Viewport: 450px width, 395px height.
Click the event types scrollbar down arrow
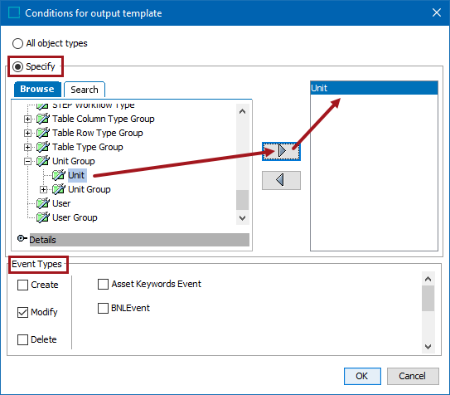428,347
